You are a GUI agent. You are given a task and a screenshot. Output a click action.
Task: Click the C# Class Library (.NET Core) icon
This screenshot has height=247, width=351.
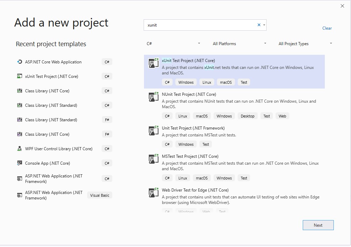(x=20, y=91)
